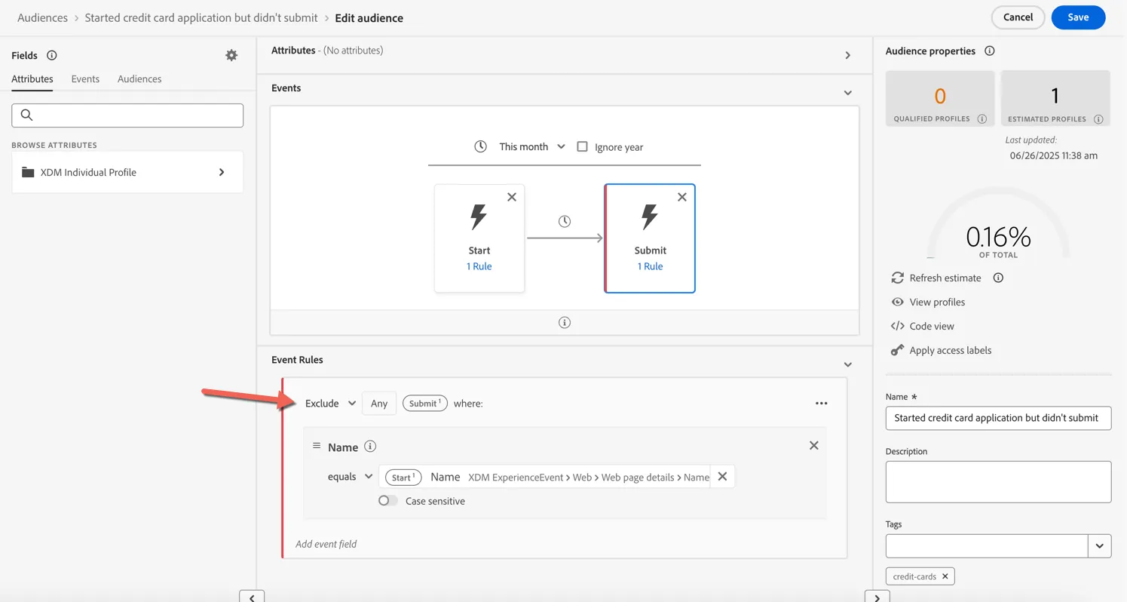
Task: Click the info icon beside Refresh estimate
Action: point(998,278)
